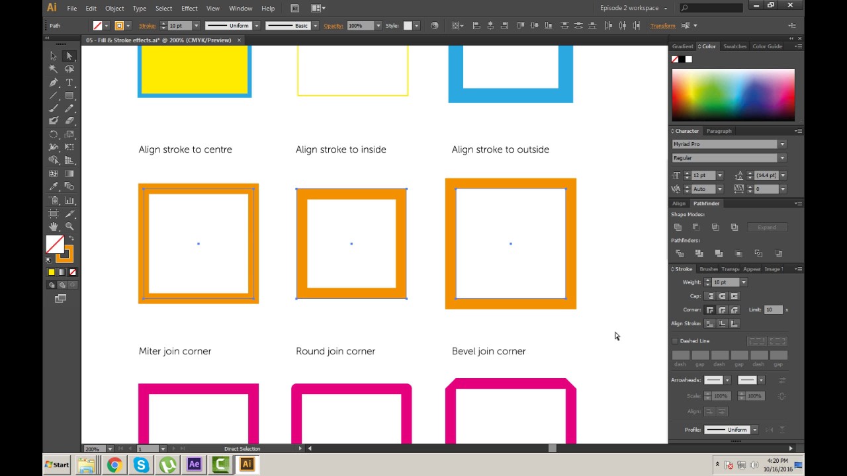The height and width of the screenshot is (476, 847).
Task: Select the Artboard tool
Action: pos(54,214)
